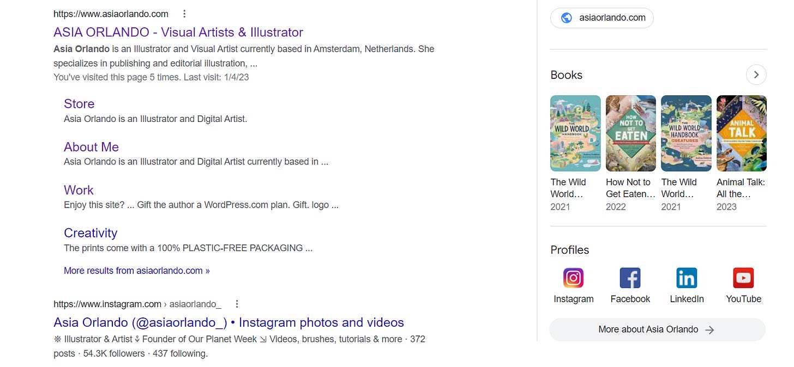Click the LinkedIn label under Profiles
The width and height of the screenshot is (794, 367).
687,299
